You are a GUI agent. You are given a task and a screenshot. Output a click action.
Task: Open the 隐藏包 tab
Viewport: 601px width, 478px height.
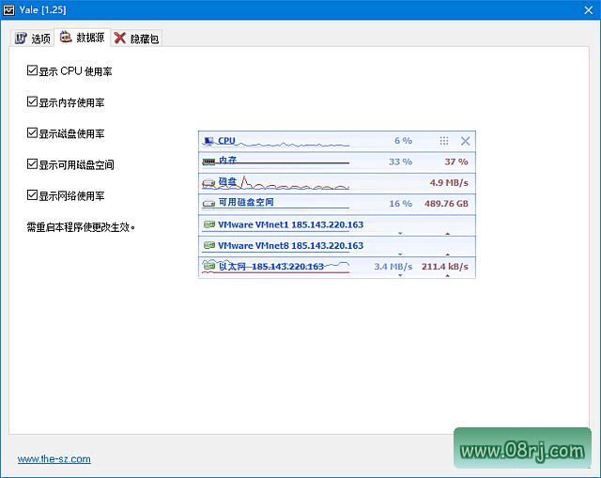[137, 38]
